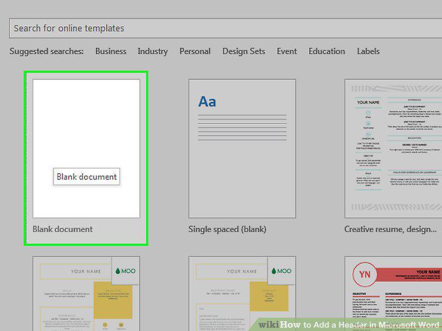Choose the Design Sets suggested search

point(244,51)
